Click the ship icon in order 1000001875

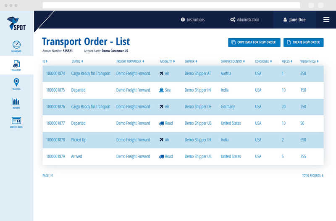tap(162, 90)
